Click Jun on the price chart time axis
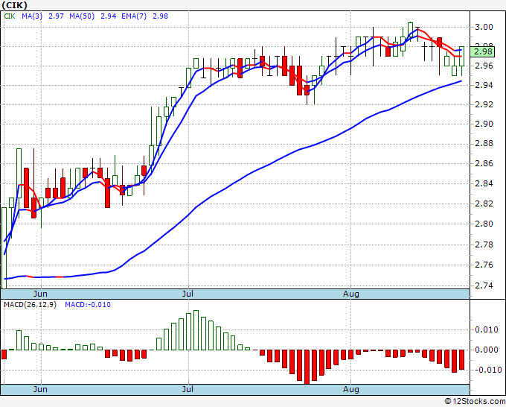Viewport: 506px width, 407px height. tap(40, 294)
